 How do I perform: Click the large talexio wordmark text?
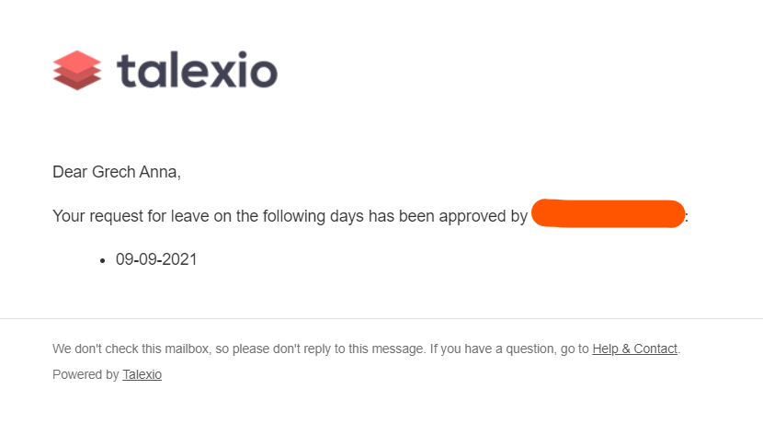(x=197, y=71)
